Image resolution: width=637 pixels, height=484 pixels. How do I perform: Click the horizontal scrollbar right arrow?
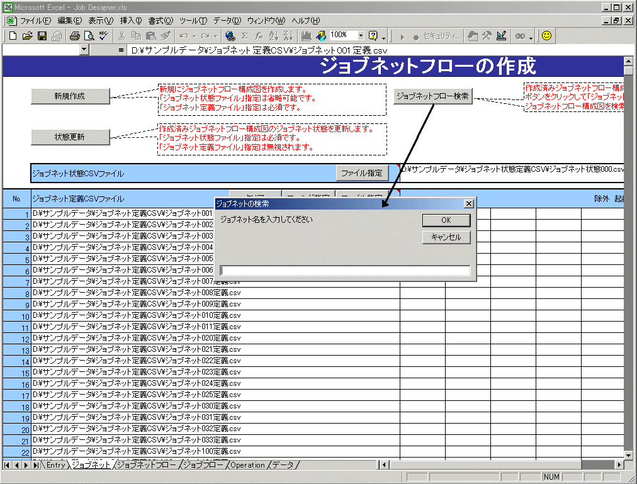(619, 464)
